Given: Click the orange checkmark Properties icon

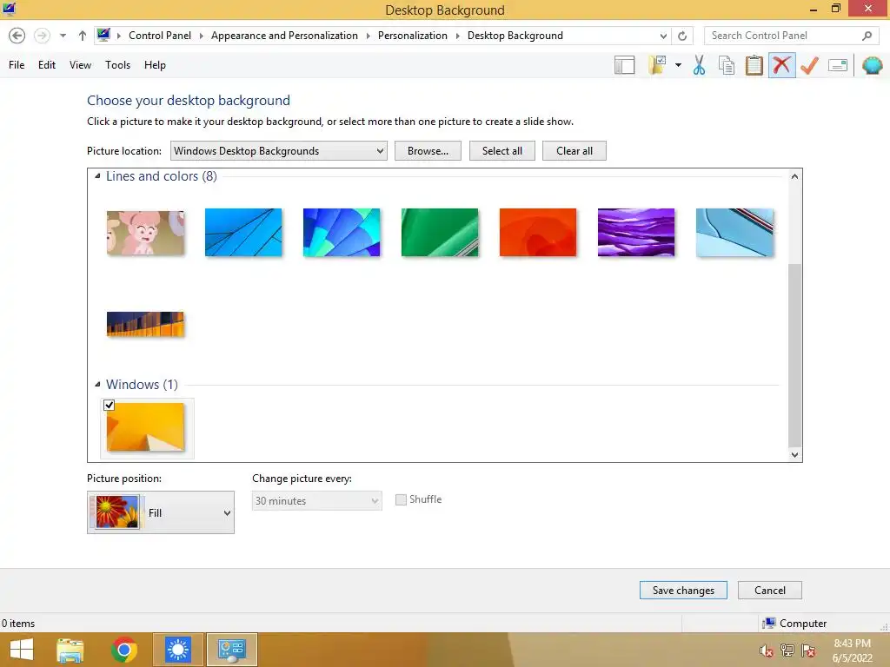Looking at the screenshot, I should pos(809,65).
